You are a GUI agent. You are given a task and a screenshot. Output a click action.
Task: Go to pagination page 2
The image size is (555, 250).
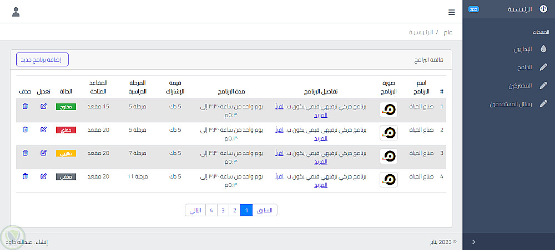(234, 210)
